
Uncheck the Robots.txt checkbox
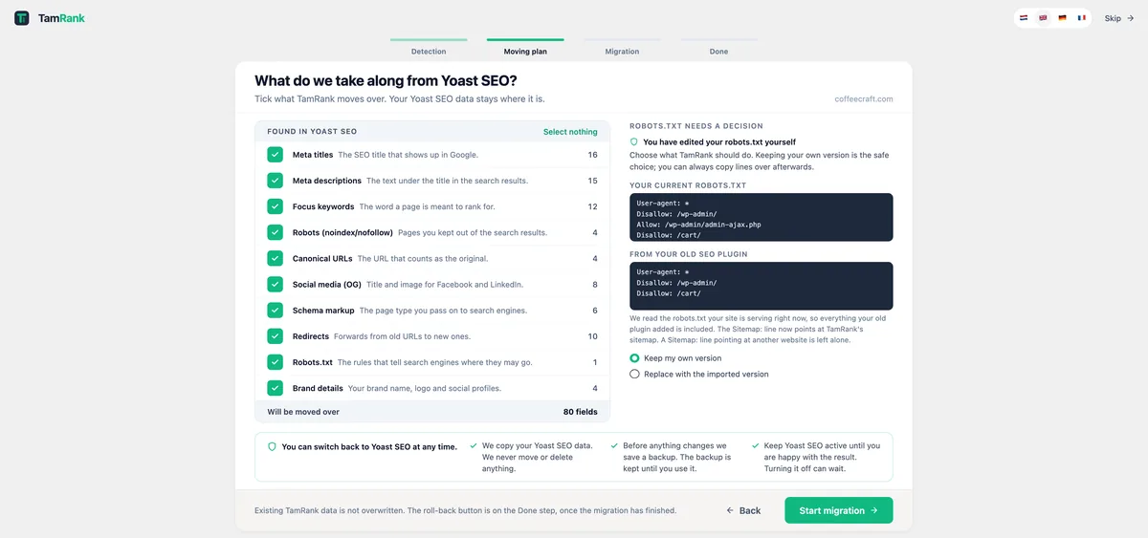(x=276, y=362)
